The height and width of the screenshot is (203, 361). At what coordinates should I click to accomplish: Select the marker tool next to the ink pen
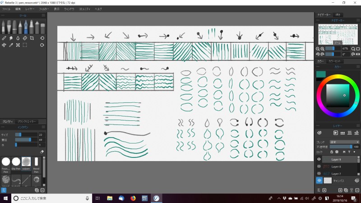click(x=31, y=27)
